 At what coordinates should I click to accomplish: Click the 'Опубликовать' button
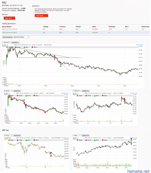coord(8,37)
